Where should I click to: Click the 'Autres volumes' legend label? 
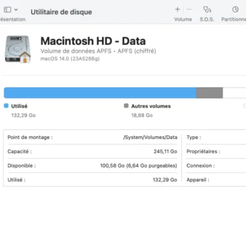(151, 106)
